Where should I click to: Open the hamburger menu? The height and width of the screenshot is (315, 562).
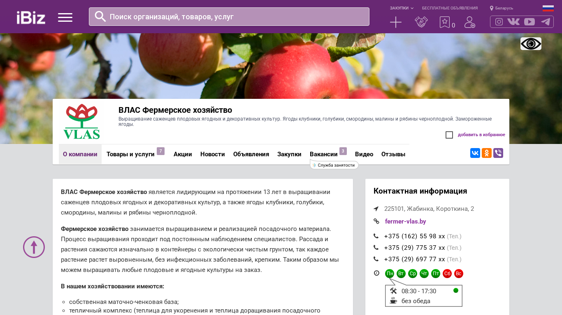[65, 17]
